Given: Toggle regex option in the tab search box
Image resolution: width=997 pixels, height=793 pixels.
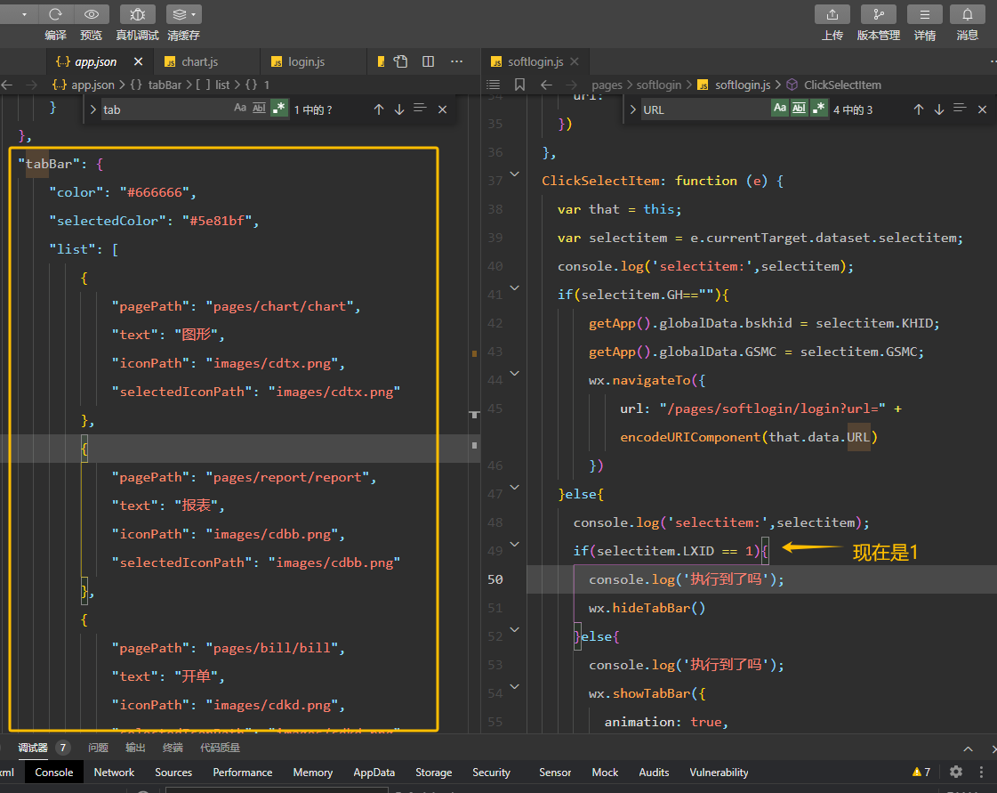Looking at the screenshot, I should tap(279, 109).
